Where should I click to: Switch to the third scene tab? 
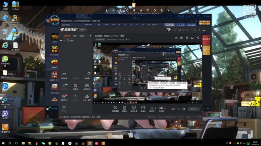(x=82, y=36)
